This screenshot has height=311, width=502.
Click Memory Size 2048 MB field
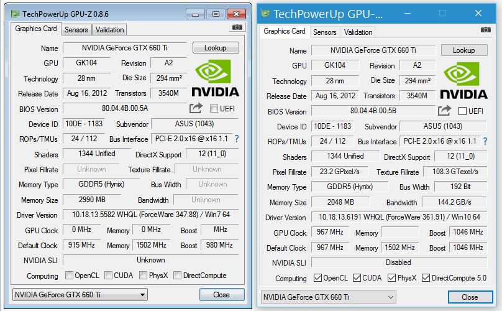point(340,202)
